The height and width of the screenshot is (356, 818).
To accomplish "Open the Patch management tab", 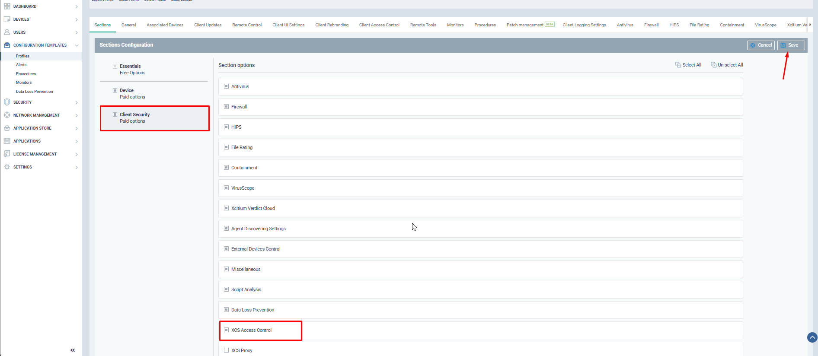I will [x=525, y=25].
